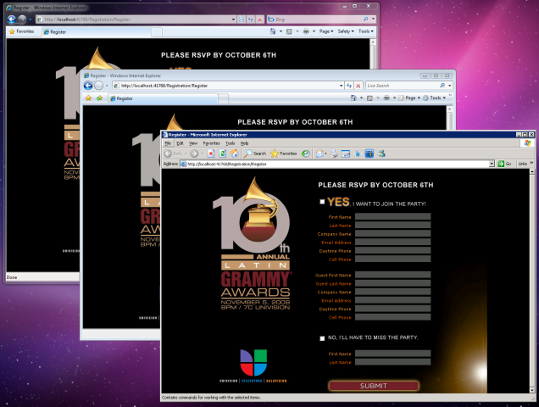Open the Safety dropdown in the back IE window
Image resolution: width=539 pixels, height=407 pixels.
[345, 31]
